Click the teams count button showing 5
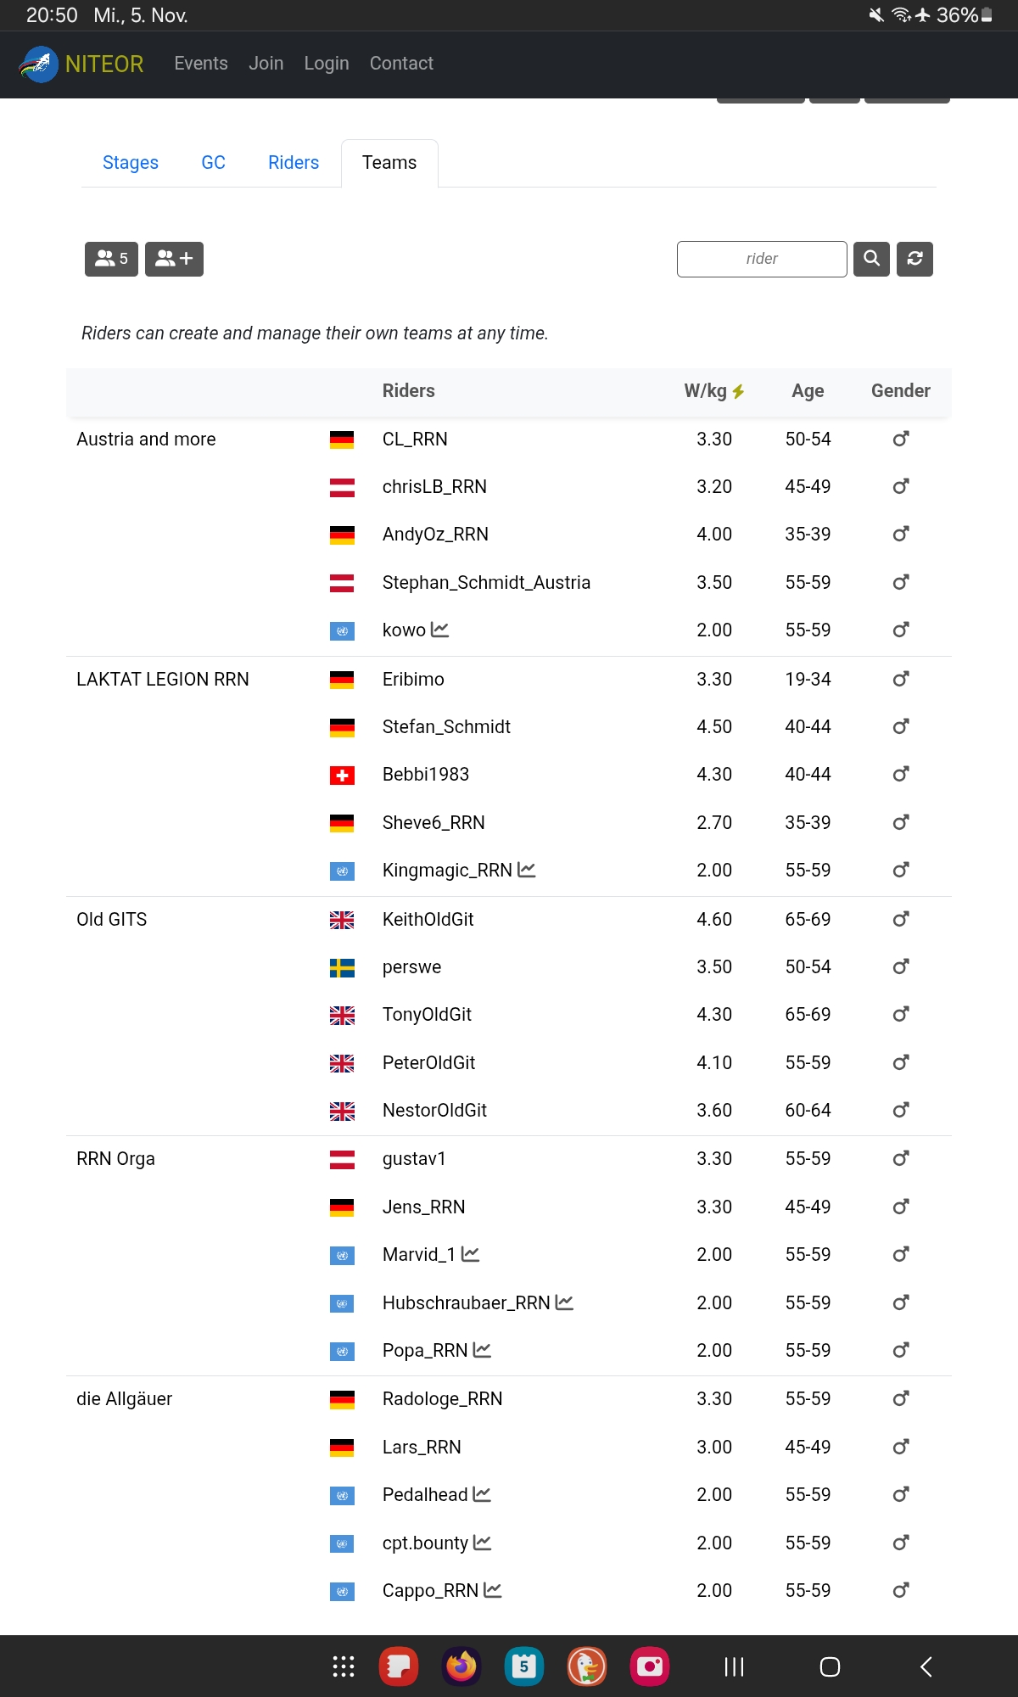The width and height of the screenshot is (1018, 1697). coord(111,259)
